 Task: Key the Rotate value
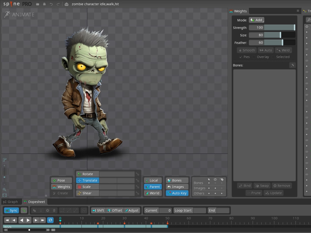coord(137,174)
